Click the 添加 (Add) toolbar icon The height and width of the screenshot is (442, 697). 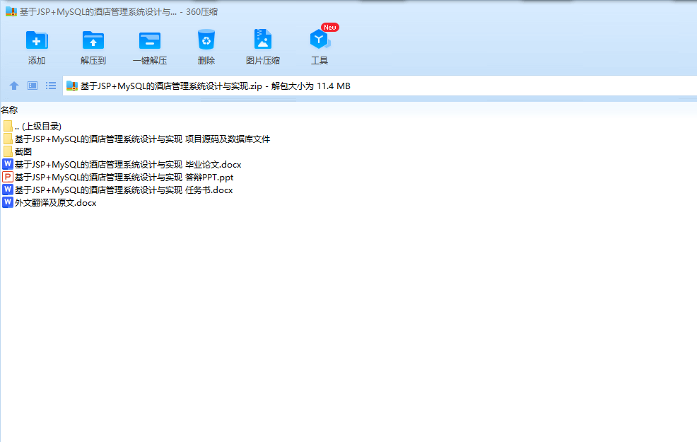pyautogui.click(x=37, y=40)
